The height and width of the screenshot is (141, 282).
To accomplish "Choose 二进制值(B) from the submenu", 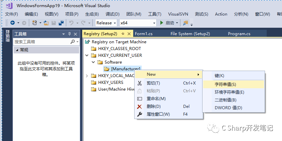I will pyautogui.click(x=233, y=100).
